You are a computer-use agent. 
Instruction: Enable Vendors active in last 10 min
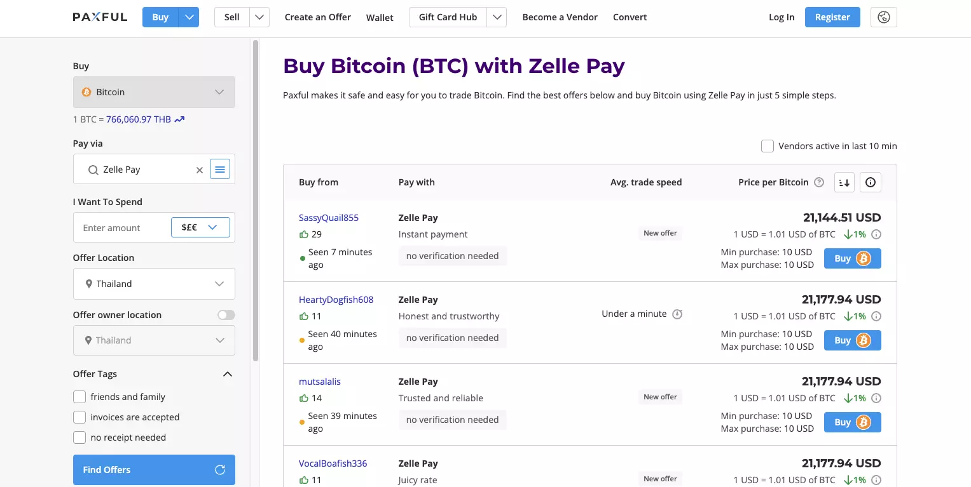coord(768,146)
